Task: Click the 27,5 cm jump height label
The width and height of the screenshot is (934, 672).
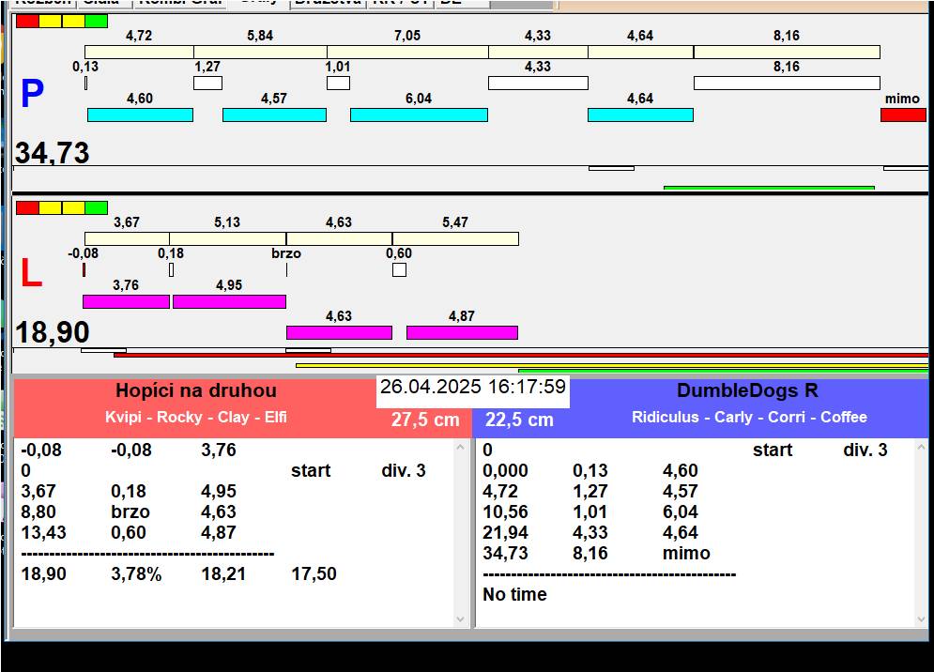Action: [425, 420]
